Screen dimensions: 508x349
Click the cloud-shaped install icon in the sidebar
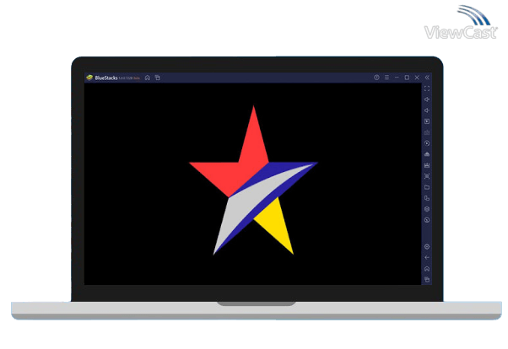427,154
